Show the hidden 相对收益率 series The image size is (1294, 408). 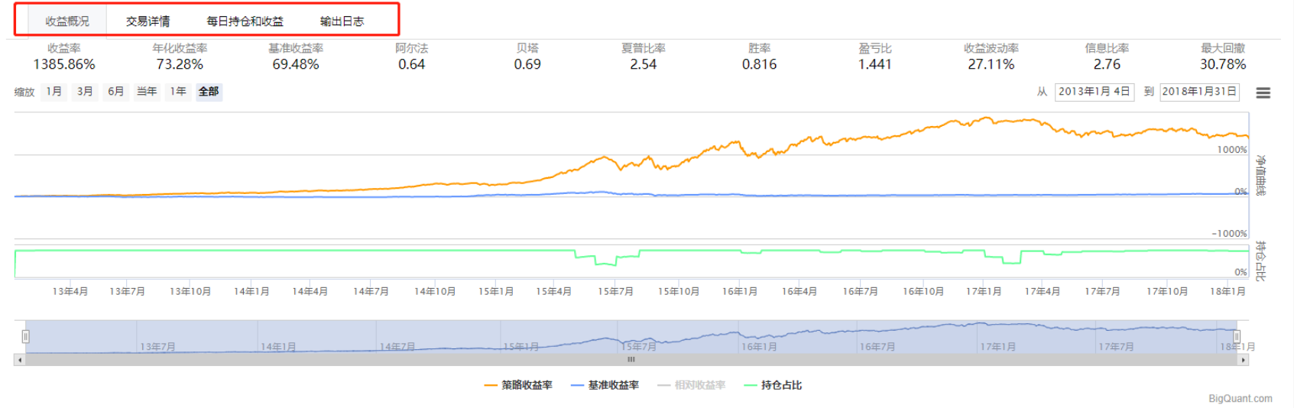[691, 385]
